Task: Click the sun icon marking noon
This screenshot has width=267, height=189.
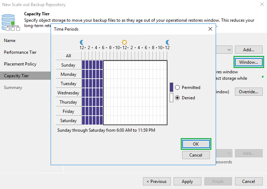Action: coord(124,42)
